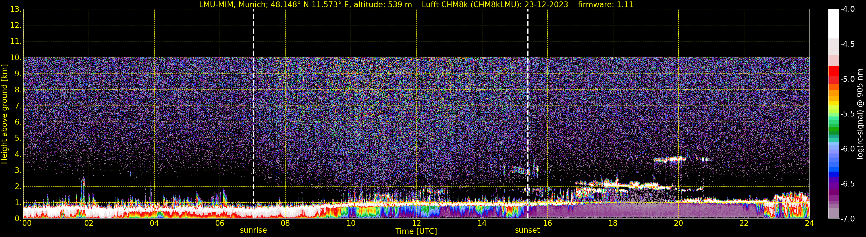Screen dimensions: 866x237
Task: Click the 'Height above ground [km]' axis label
Action: [x=4, y=114]
